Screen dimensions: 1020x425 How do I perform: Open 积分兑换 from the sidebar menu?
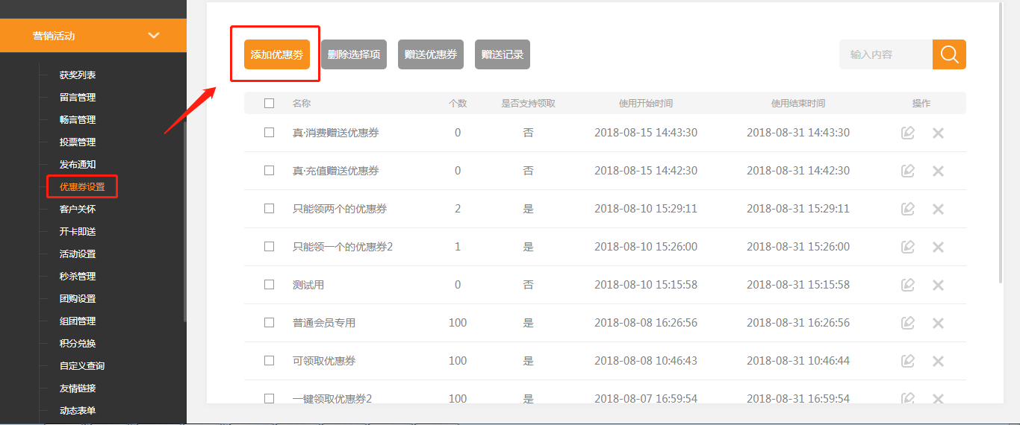pos(78,344)
